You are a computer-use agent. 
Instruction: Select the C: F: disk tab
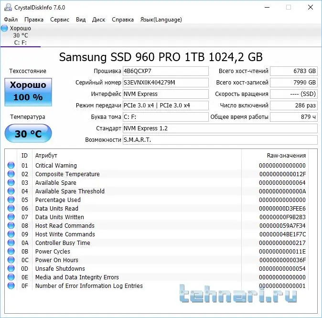tap(21, 35)
